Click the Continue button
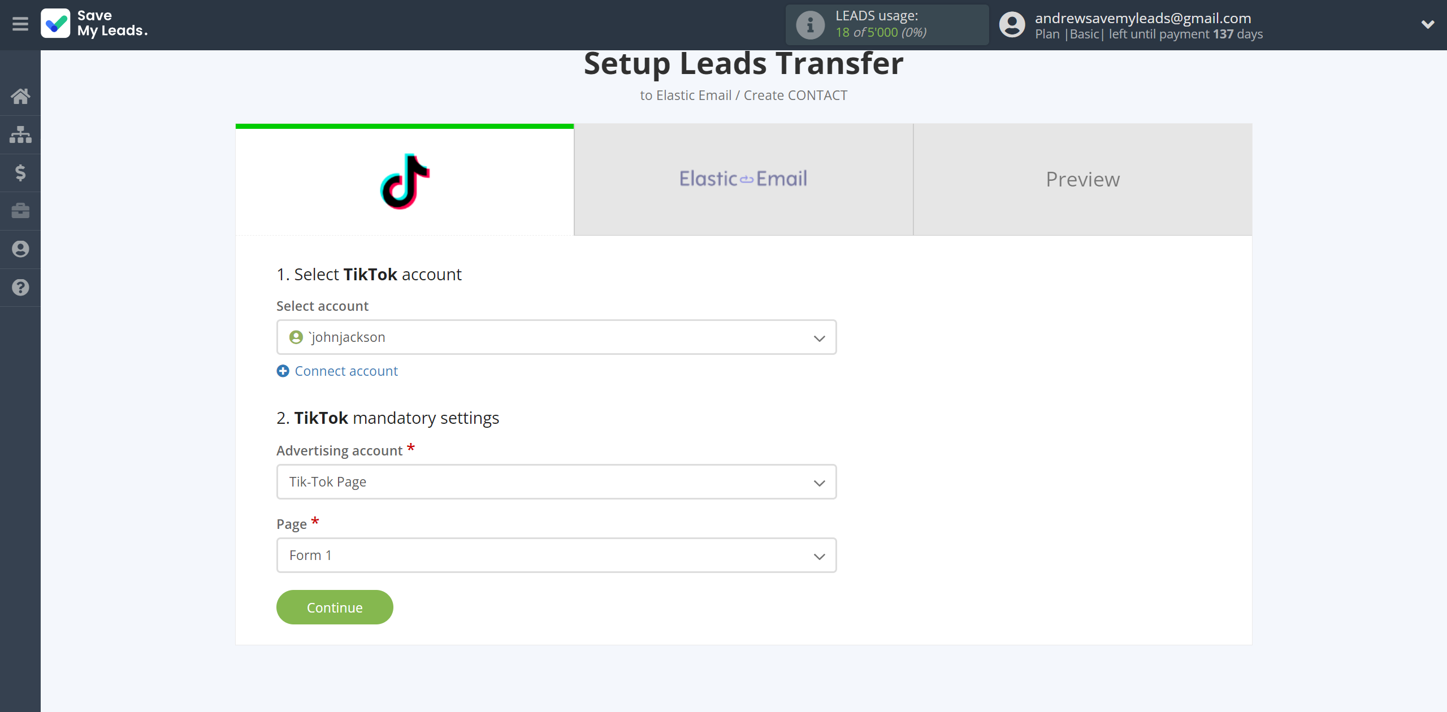This screenshot has height=712, width=1447. tap(335, 607)
